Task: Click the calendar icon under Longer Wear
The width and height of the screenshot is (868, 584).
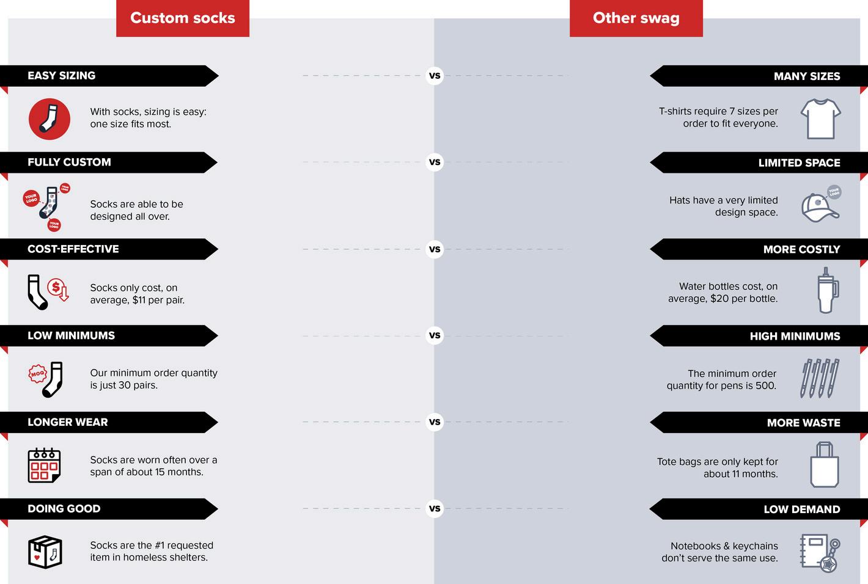Action: click(45, 465)
